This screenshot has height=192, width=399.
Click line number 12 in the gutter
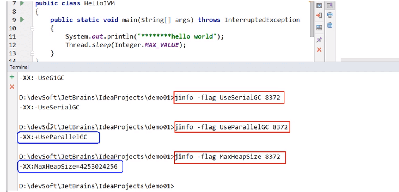point(12,45)
